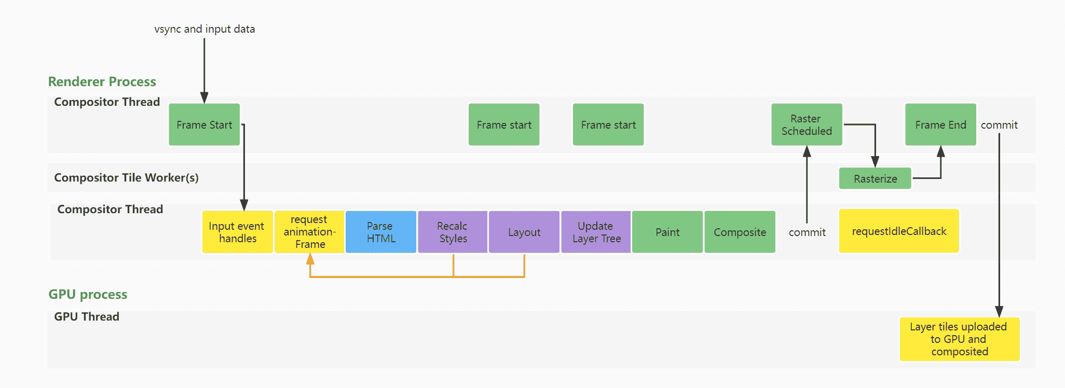Select the green Rasterize block
Screen dimensions: 1065x388
875,178
